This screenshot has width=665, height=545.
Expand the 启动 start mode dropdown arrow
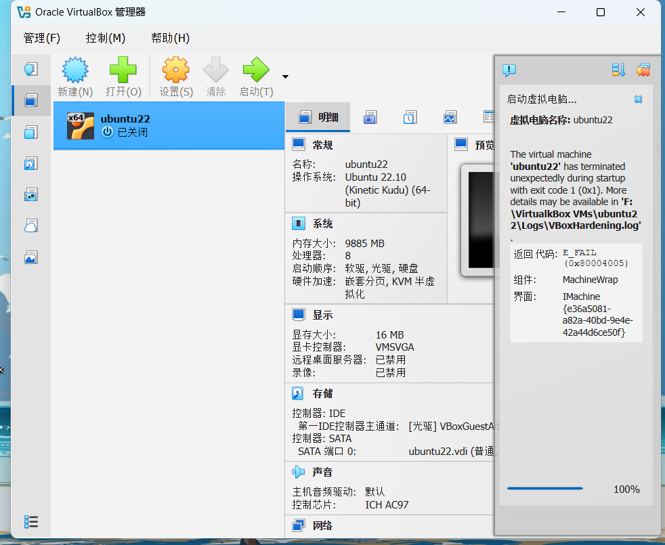[285, 77]
